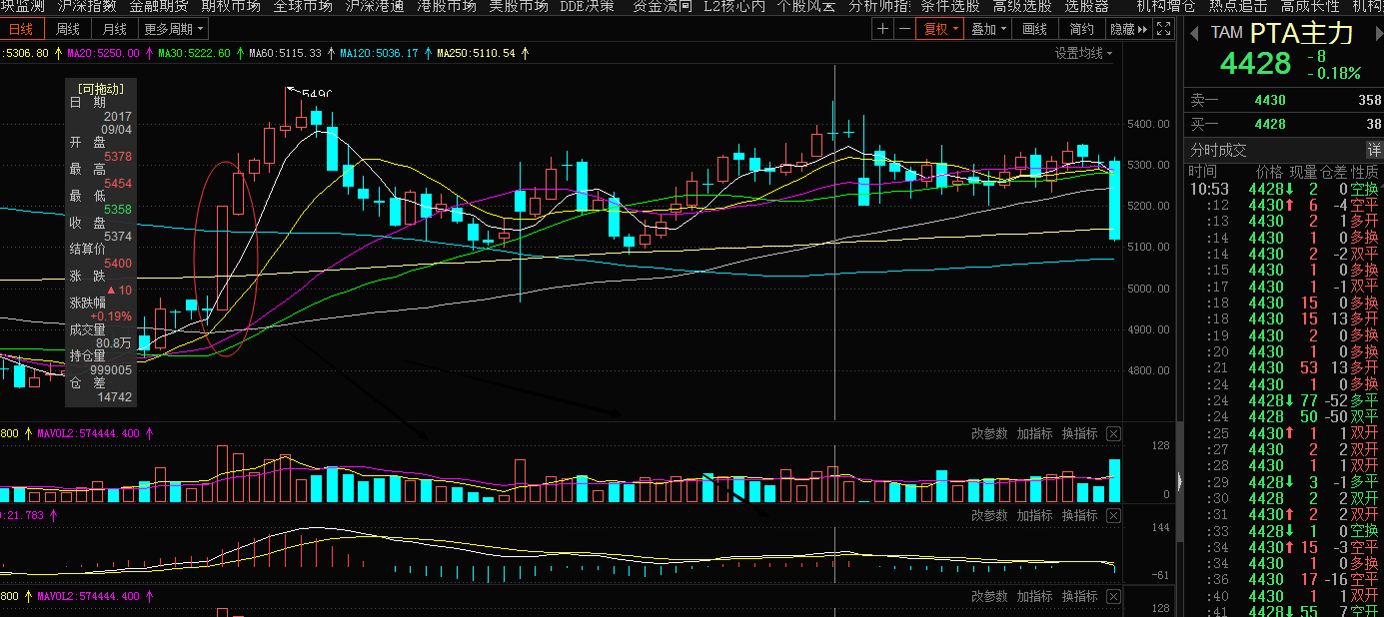Click the 隐藏 hide panel button
The image size is (1384, 617).
[x=1129, y=29]
